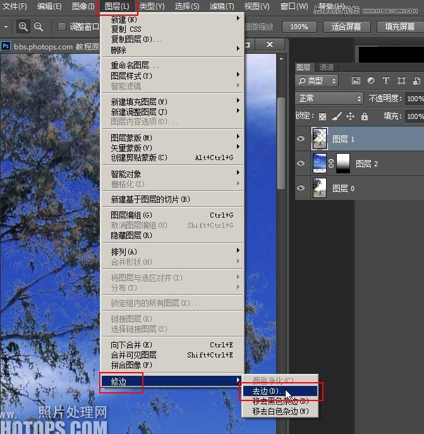Viewport: 424px width, 434px height.
Task: Choose 去边 (D) in the submenu
Action: coord(280,391)
